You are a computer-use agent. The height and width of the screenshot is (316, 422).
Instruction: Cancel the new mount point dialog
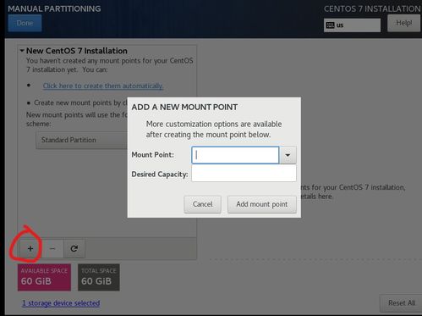pyautogui.click(x=202, y=204)
